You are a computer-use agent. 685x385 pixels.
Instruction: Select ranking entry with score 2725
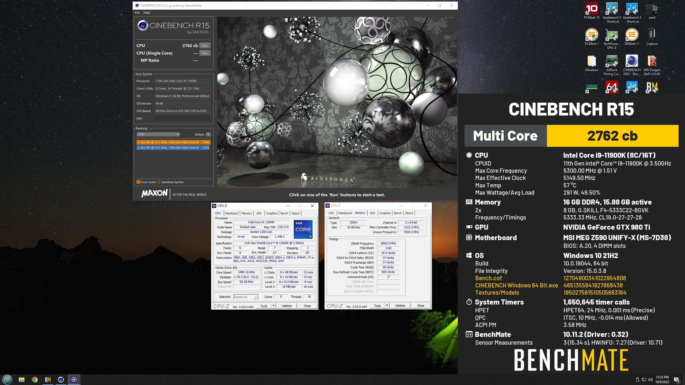[x=173, y=148]
